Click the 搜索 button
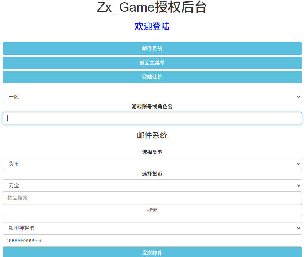This screenshot has height=257, width=307. (152, 210)
